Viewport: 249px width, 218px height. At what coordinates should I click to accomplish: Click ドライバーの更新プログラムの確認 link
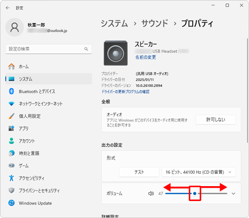click(125, 92)
